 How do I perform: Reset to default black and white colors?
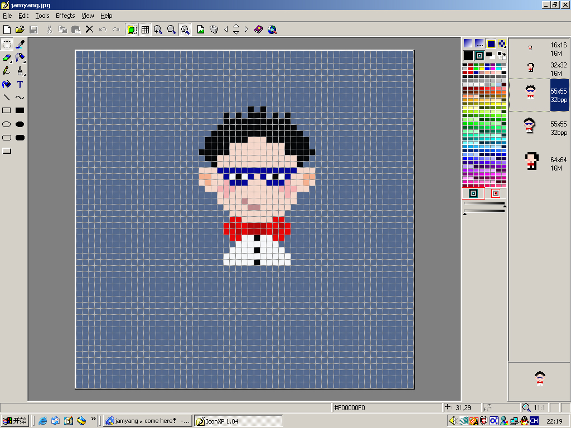click(491, 56)
